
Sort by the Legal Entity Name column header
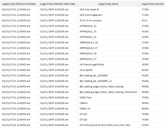(x=108, y=4)
